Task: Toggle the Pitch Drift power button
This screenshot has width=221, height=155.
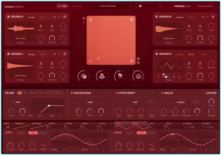Action: pos(117,93)
